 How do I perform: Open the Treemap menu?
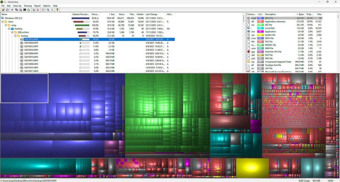[28, 6]
